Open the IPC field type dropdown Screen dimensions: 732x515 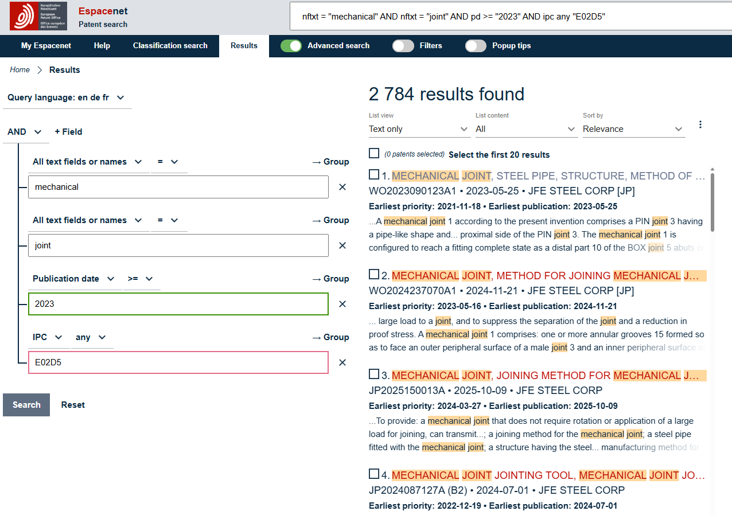(49, 337)
